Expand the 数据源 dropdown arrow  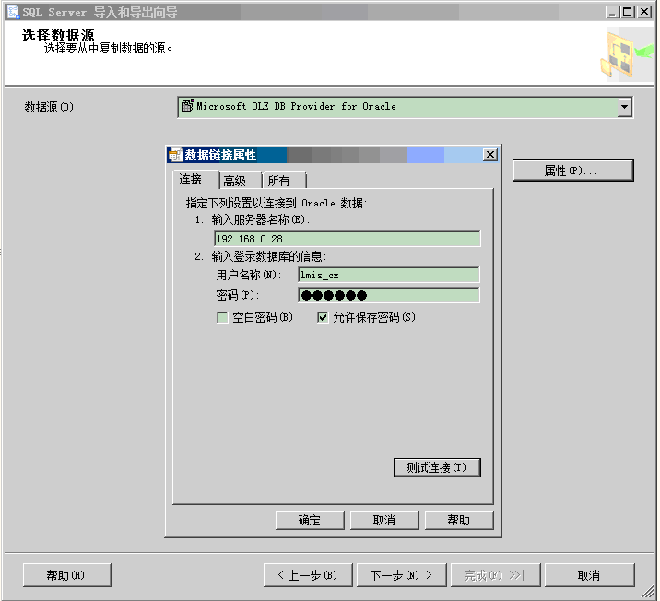pos(625,108)
